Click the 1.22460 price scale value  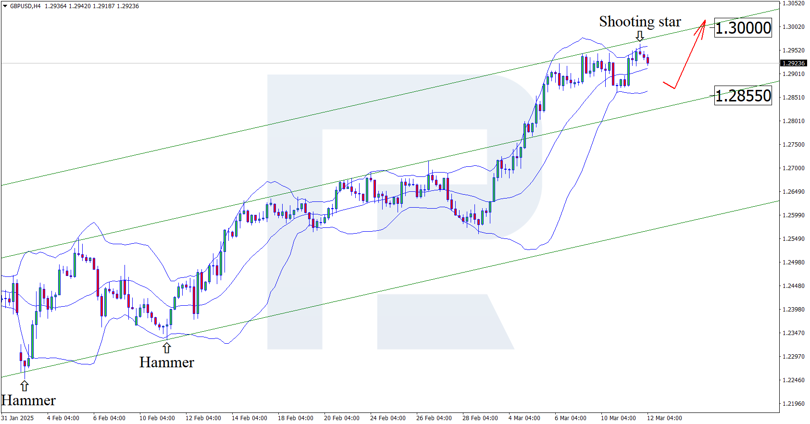794,380
